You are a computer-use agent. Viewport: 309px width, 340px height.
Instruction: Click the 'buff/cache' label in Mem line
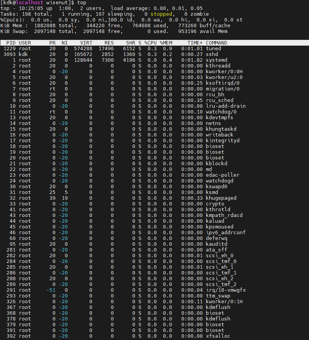point(215,26)
